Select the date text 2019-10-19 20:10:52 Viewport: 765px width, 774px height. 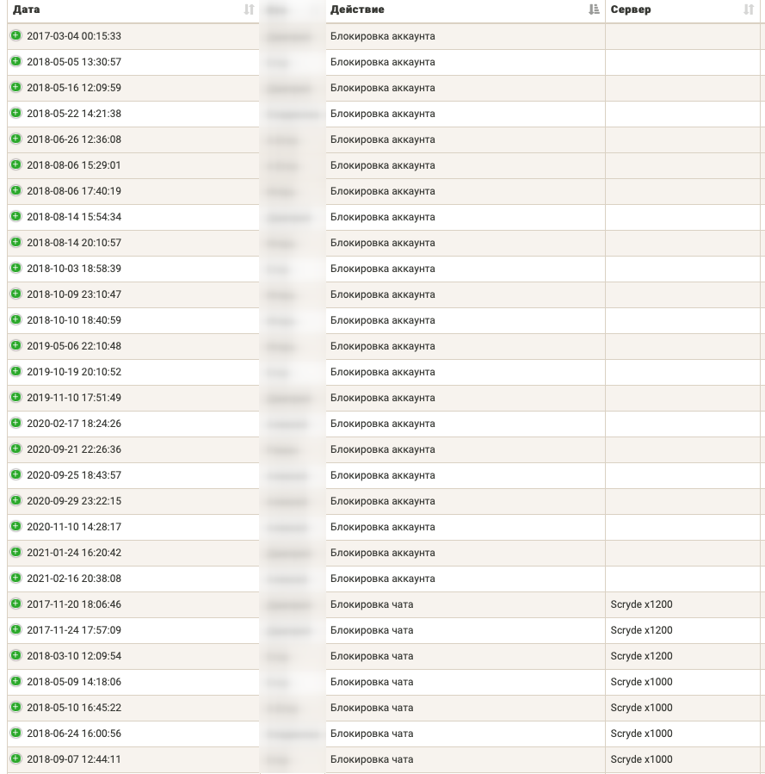click(x=74, y=372)
